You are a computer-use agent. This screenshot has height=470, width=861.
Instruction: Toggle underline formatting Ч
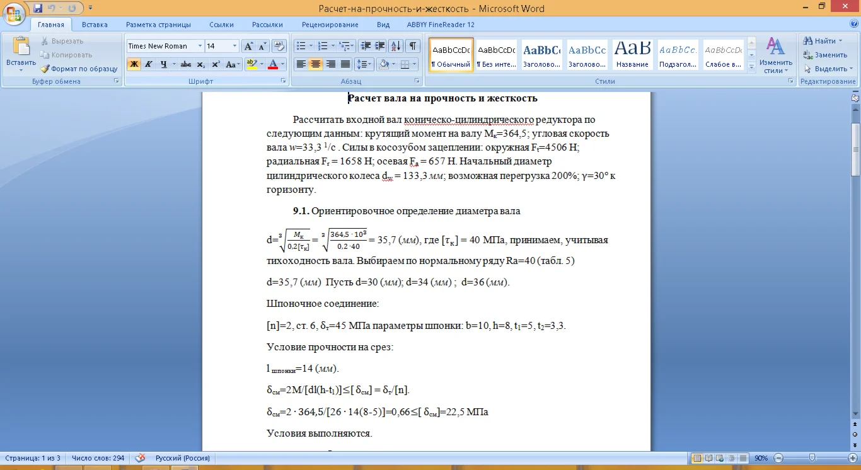point(163,64)
